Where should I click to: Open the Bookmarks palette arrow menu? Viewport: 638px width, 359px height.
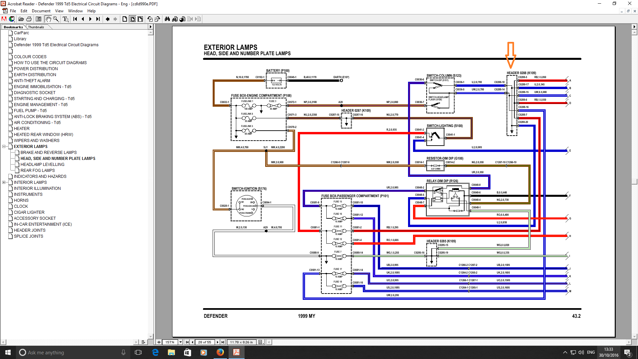(x=150, y=27)
